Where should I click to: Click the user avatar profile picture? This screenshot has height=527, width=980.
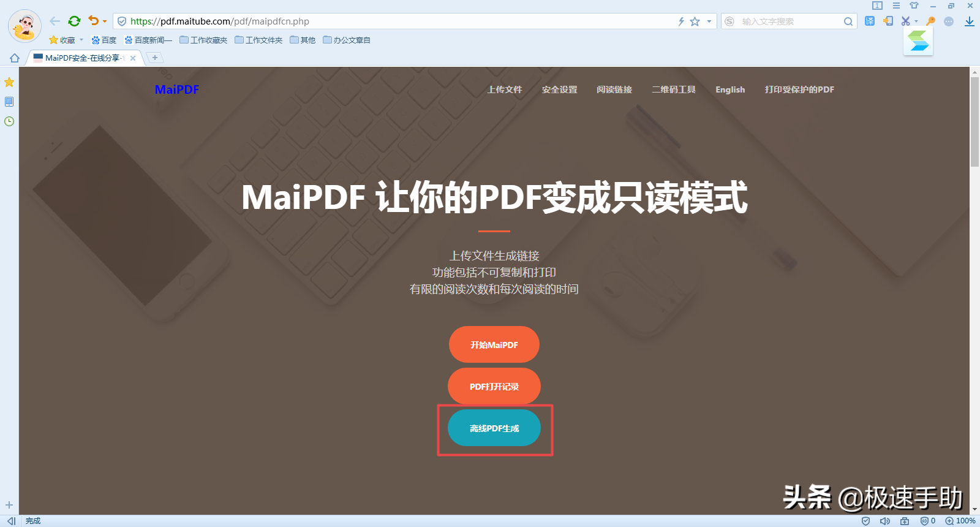tap(24, 26)
